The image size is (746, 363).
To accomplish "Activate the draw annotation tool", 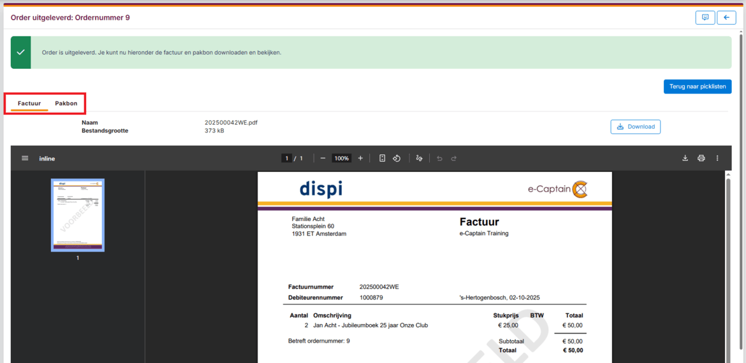I will (419, 159).
